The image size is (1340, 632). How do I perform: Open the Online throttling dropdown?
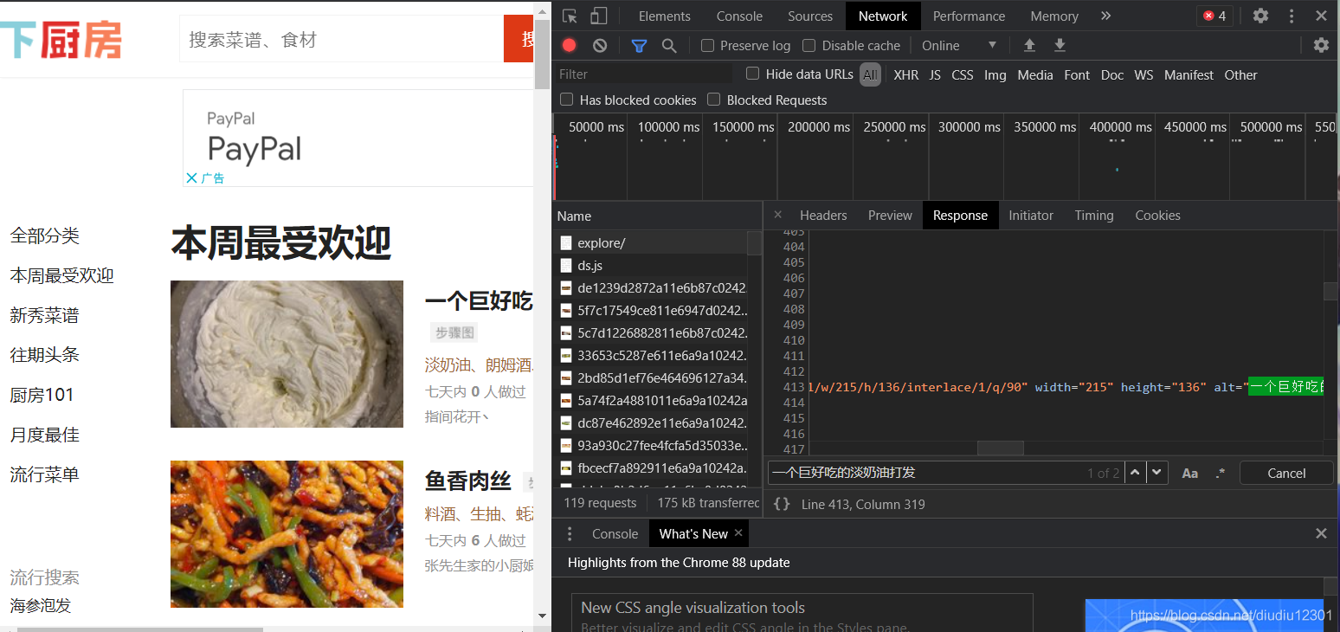click(x=959, y=45)
